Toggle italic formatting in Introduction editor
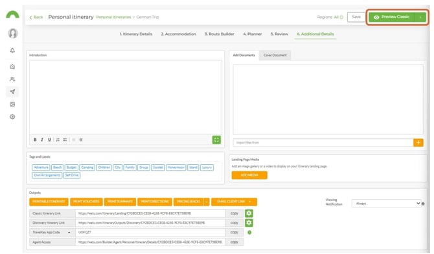Viewport: 434px width, 254px height. [42, 140]
